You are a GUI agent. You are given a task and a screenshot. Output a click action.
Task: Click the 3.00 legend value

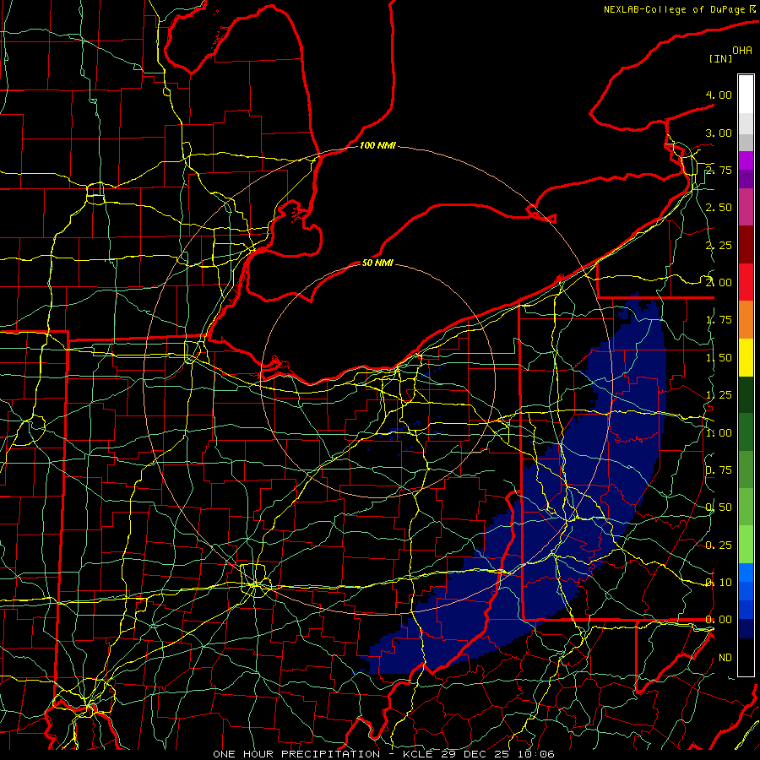[719, 133]
